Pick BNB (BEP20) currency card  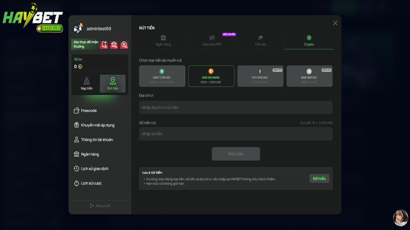coord(309,76)
